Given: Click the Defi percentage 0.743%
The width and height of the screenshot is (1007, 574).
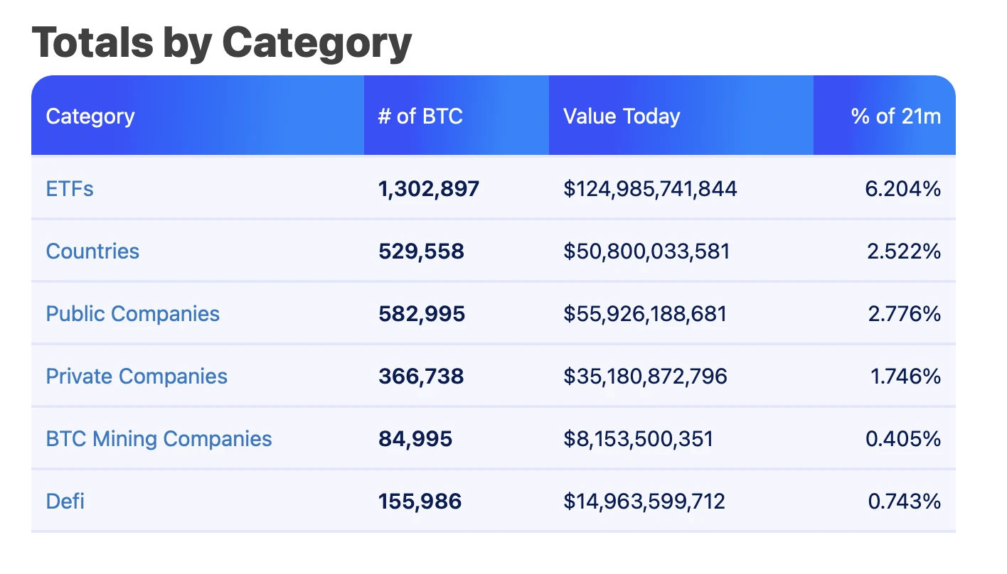Looking at the screenshot, I should pyautogui.click(x=904, y=502).
